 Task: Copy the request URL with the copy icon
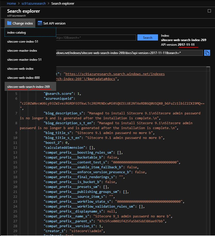point(207,53)
